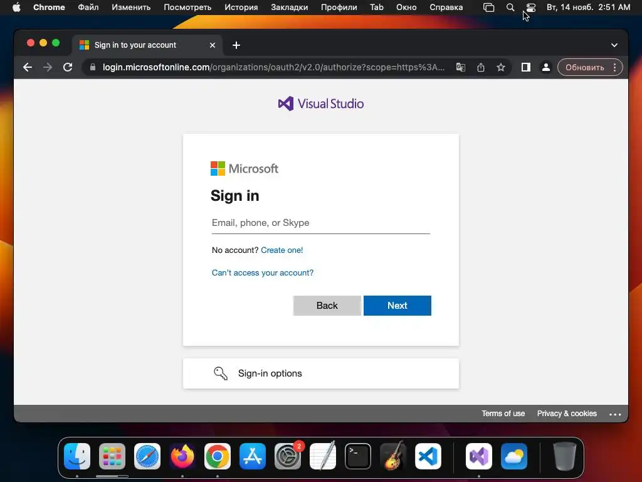Screen dimensions: 642x482
Task: Click the address bar URL
Action: (x=273, y=67)
